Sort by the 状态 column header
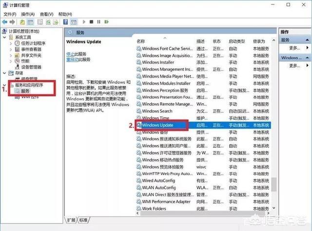The width and height of the screenshot is (312, 231). pos(216,41)
